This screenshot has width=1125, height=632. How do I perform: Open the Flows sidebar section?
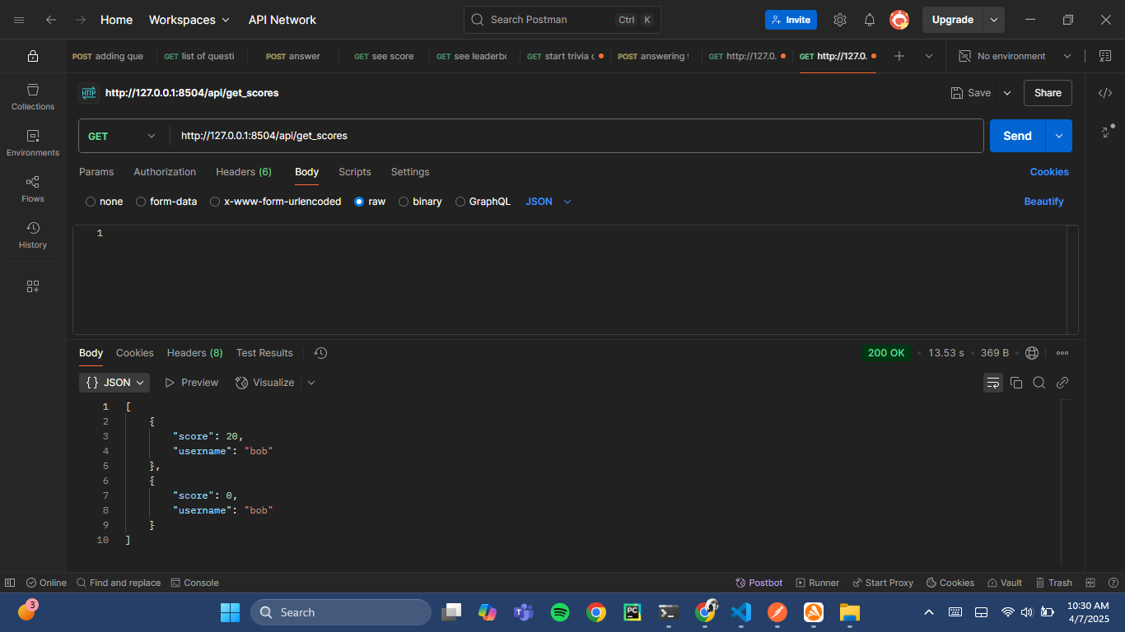(33, 188)
